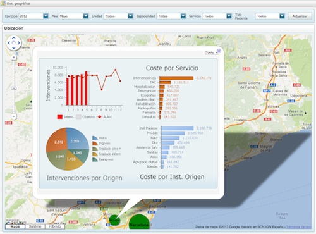Click the Ejercicio field showing 2012
316x234 pixels.
pos(31,16)
